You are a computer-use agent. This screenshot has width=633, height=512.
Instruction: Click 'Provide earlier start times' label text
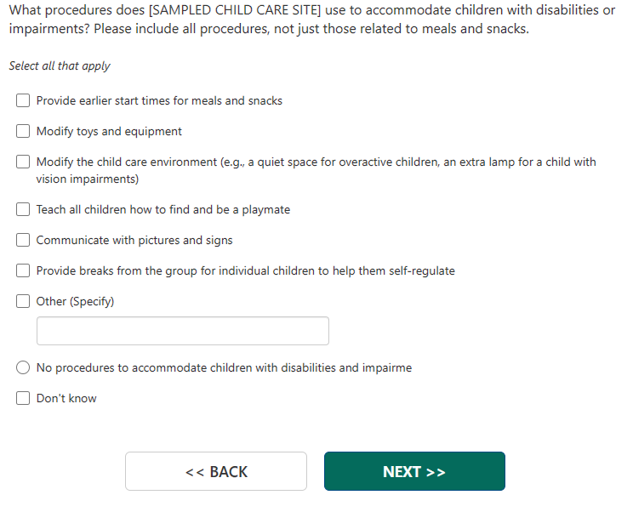[x=159, y=100]
